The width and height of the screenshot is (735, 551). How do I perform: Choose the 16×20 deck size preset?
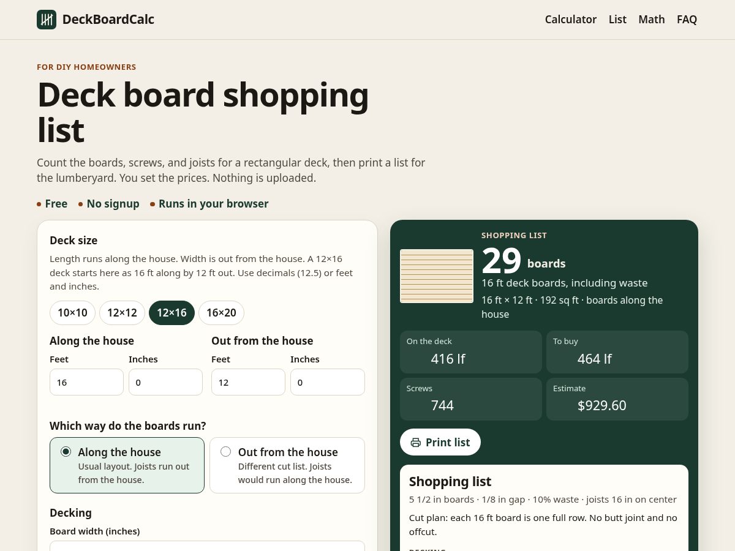(x=221, y=313)
